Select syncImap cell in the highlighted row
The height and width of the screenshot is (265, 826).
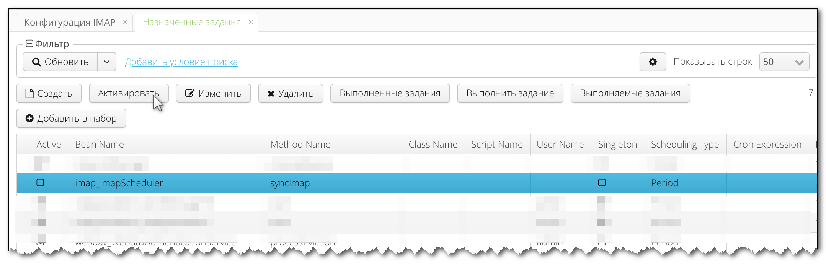pos(290,183)
